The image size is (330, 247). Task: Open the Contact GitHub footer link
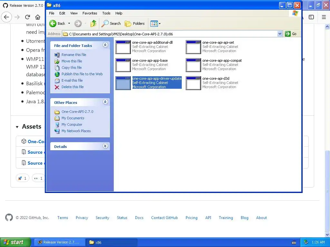pyautogui.click(x=164, y=218)
